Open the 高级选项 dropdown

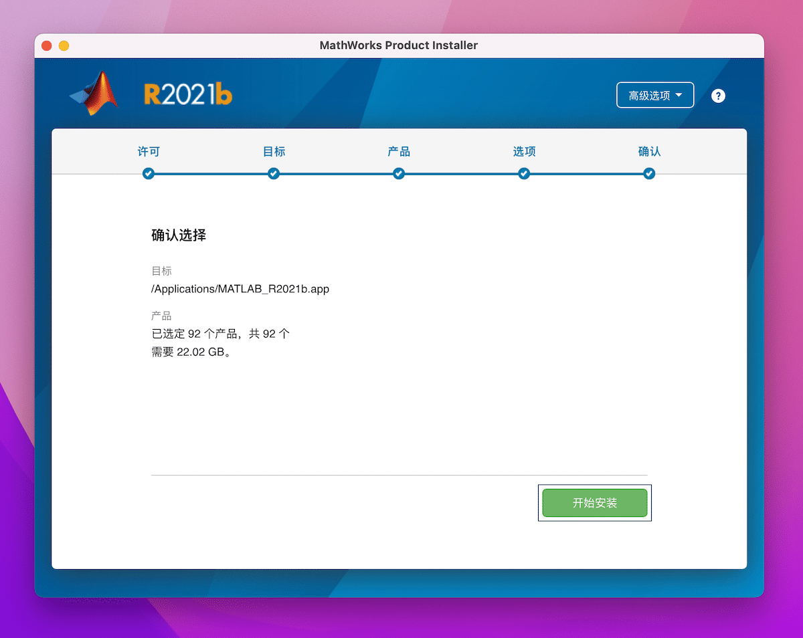click(655, 96)
